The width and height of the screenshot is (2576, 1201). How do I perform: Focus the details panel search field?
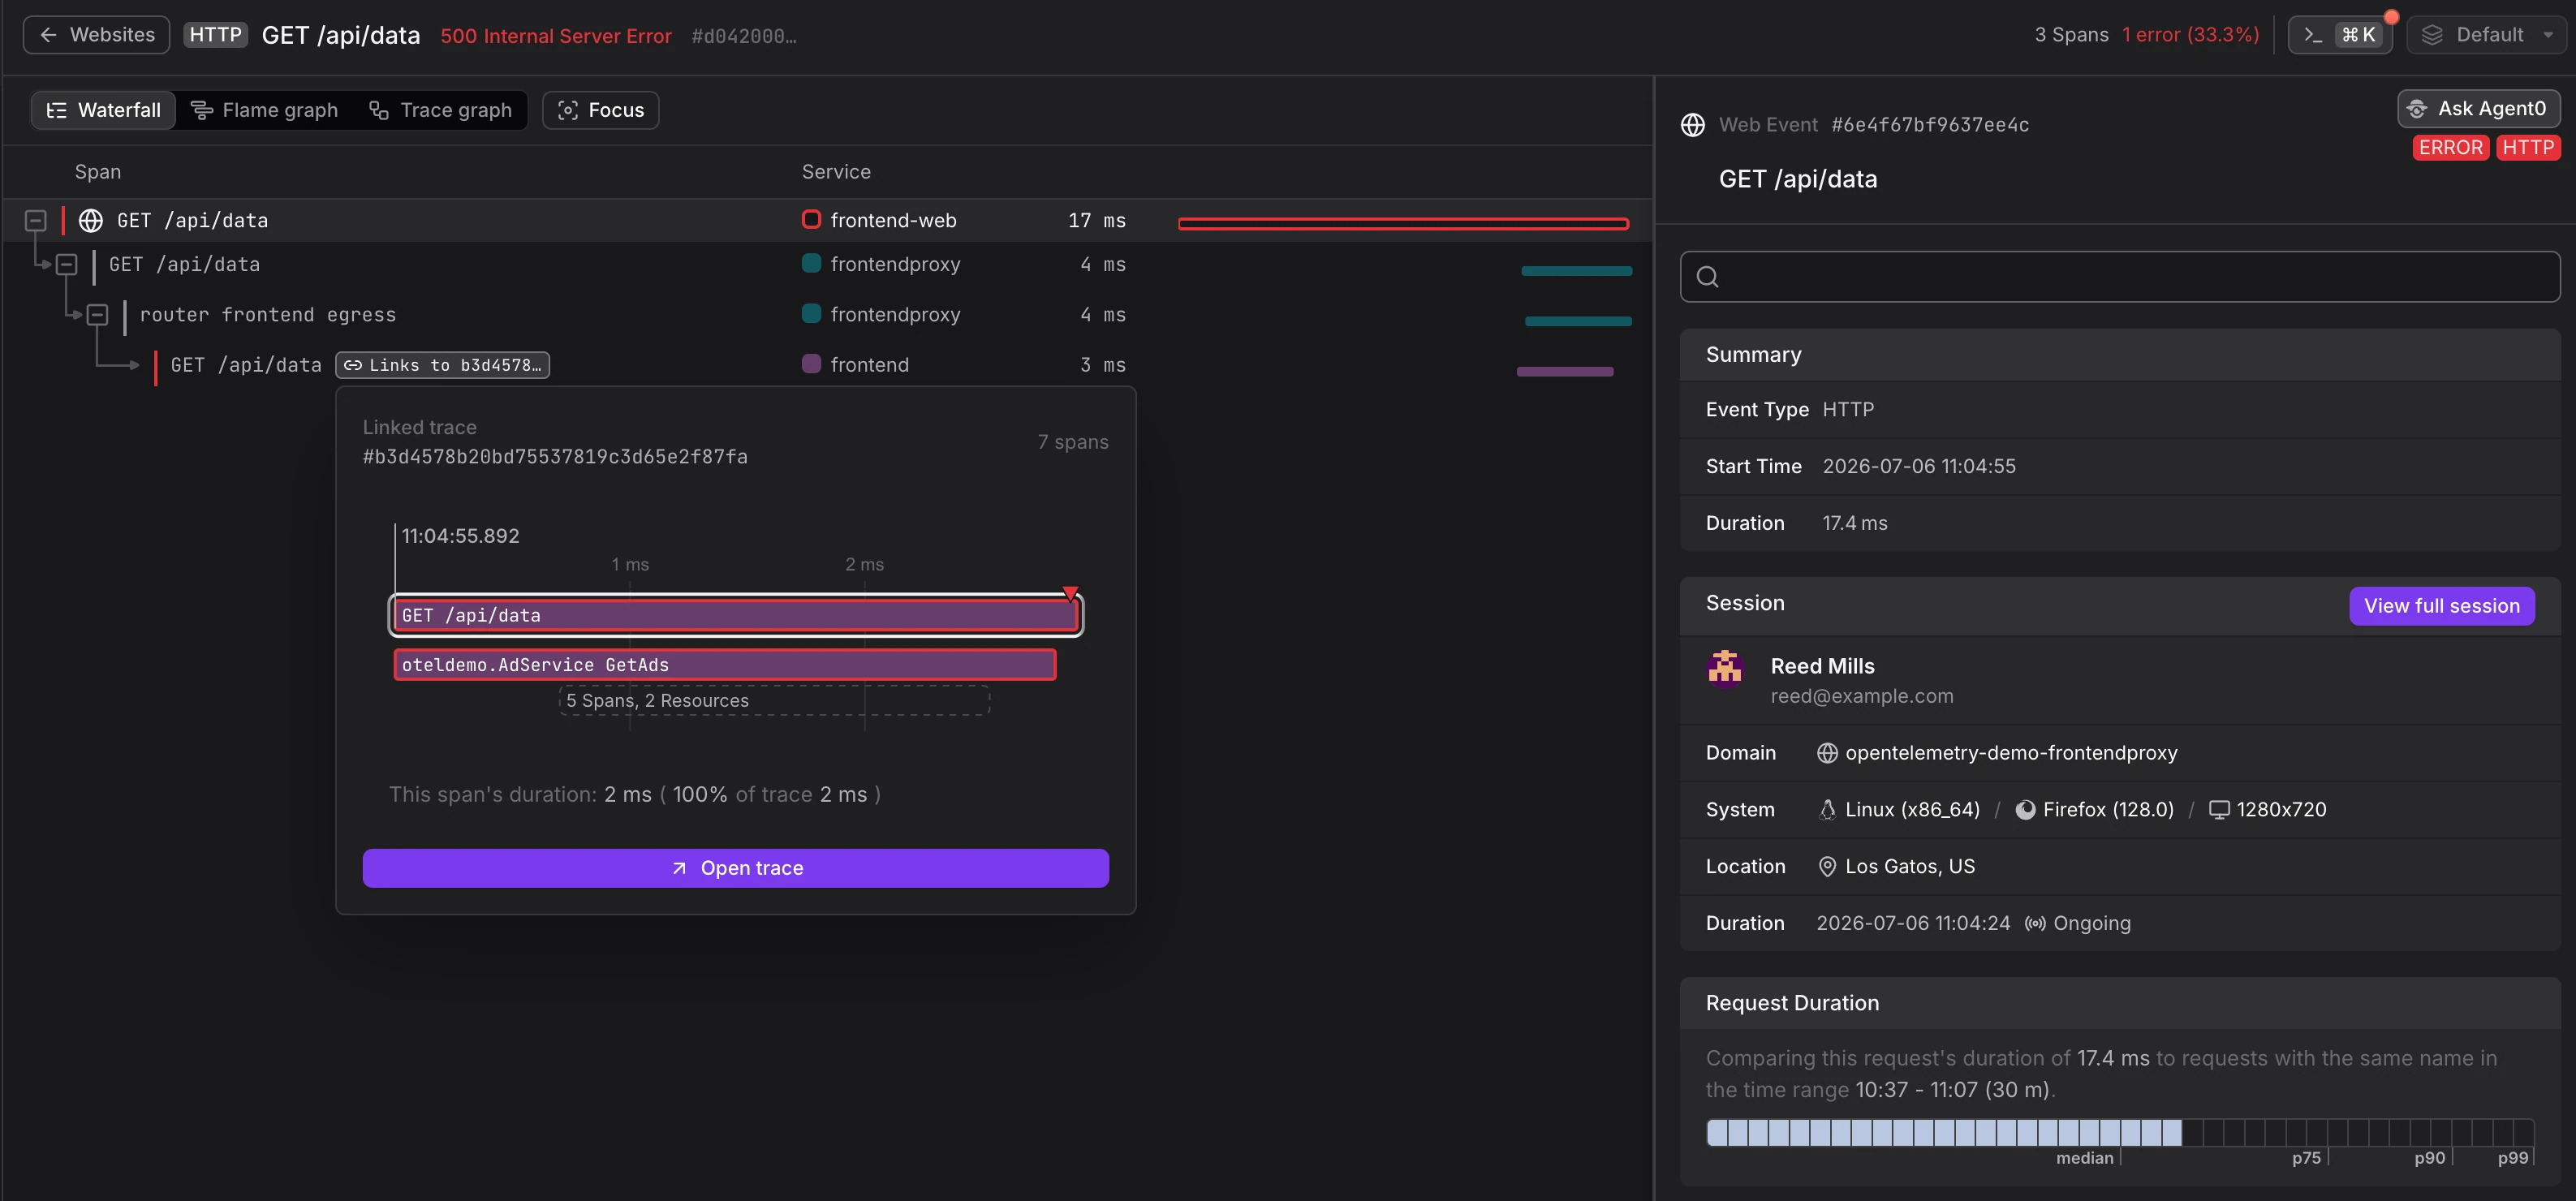click(2120, 276)
